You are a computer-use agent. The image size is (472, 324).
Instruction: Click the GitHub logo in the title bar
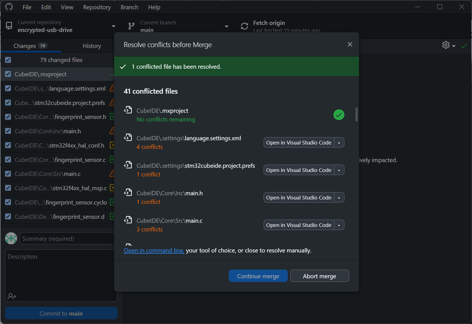[x=8, y=7]
